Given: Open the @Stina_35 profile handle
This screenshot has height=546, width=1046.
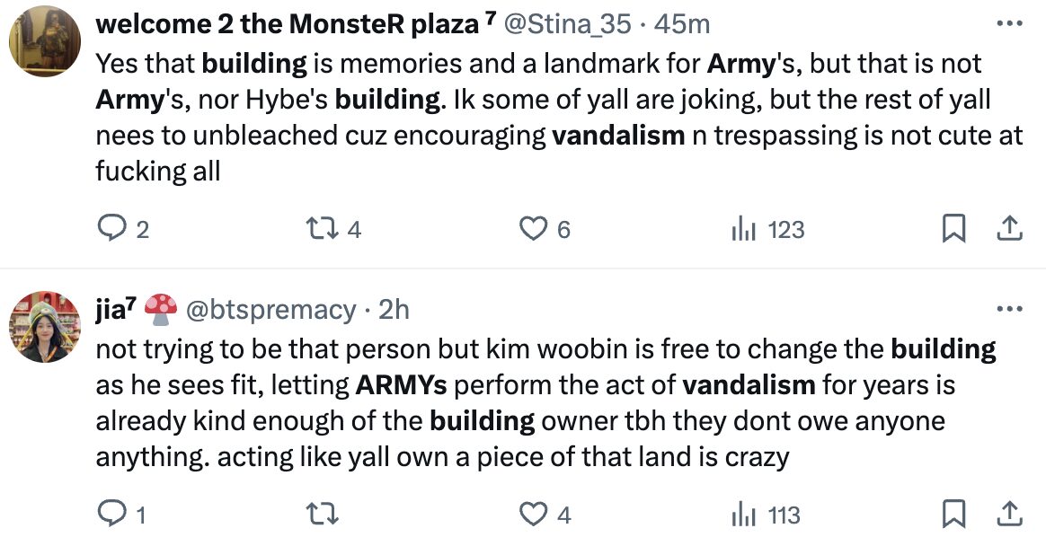Looking at the screenshot, I should [567, 24].
